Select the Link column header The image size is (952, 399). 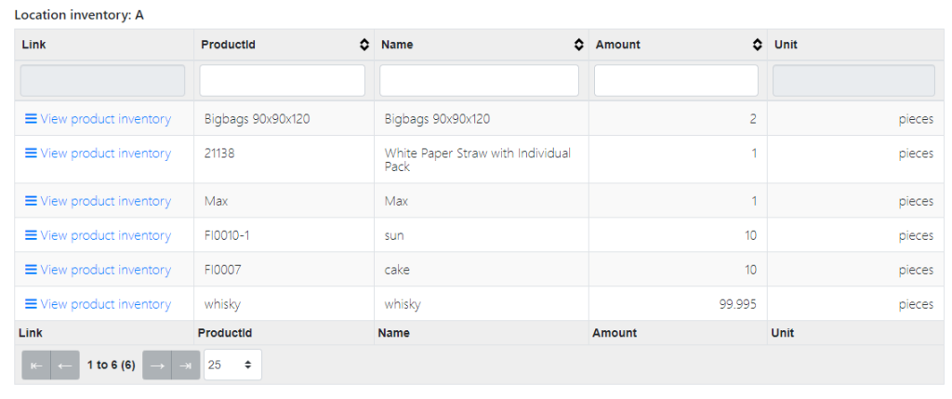pyautogui.click(x=34, y=45)
